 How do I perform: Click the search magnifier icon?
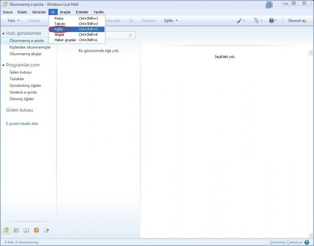pyautogui.click(x=130, y=35)
